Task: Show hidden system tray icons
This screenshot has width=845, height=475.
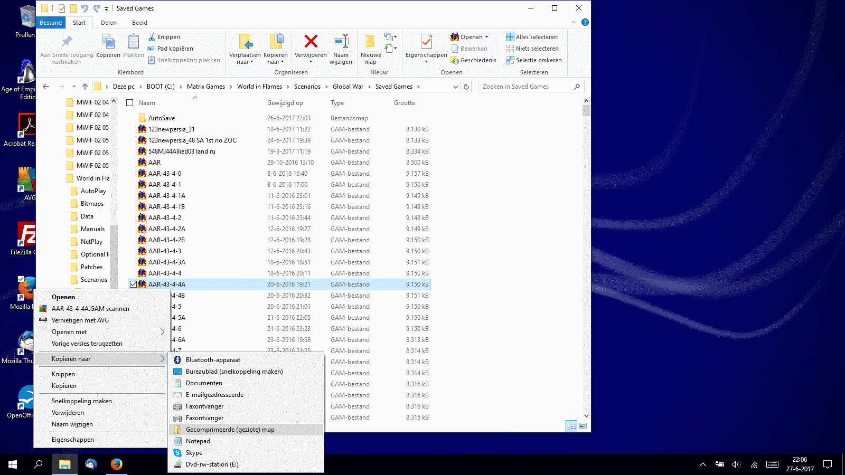Action: point(703,464)
